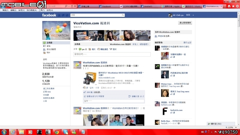Open Google Chrome from taskbar
This screenshot has width=240, height=135.
(x=57, y=132)
